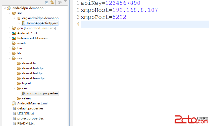The height and width of the screenshot is (126, 209).
Task: Select AndroidManifest.xml in the tree
Action: click(32, 103)
